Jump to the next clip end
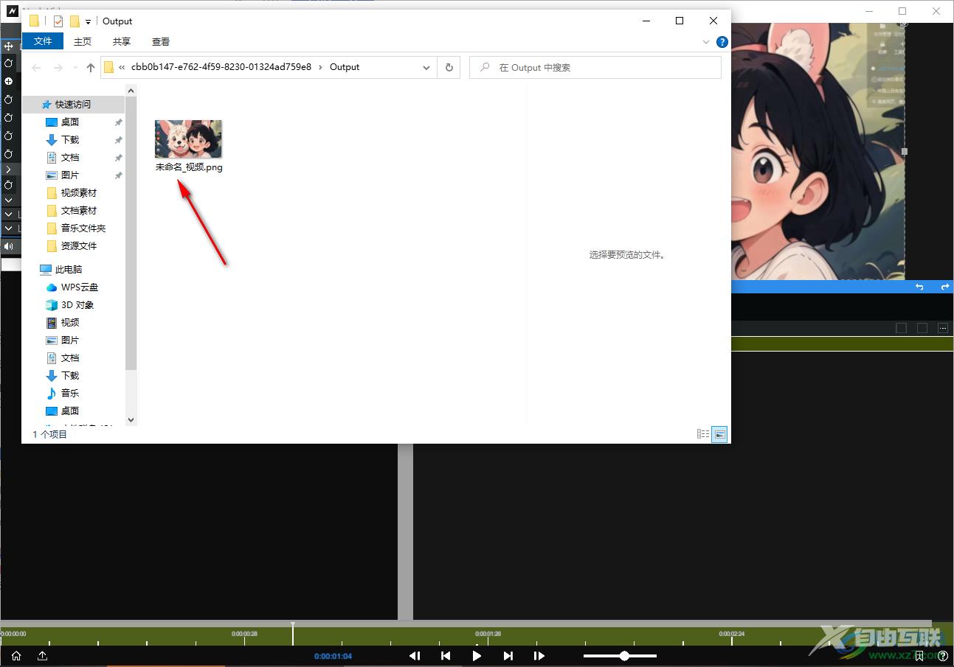The width and height of the screenshot is (954, 667). coord(508,656)
